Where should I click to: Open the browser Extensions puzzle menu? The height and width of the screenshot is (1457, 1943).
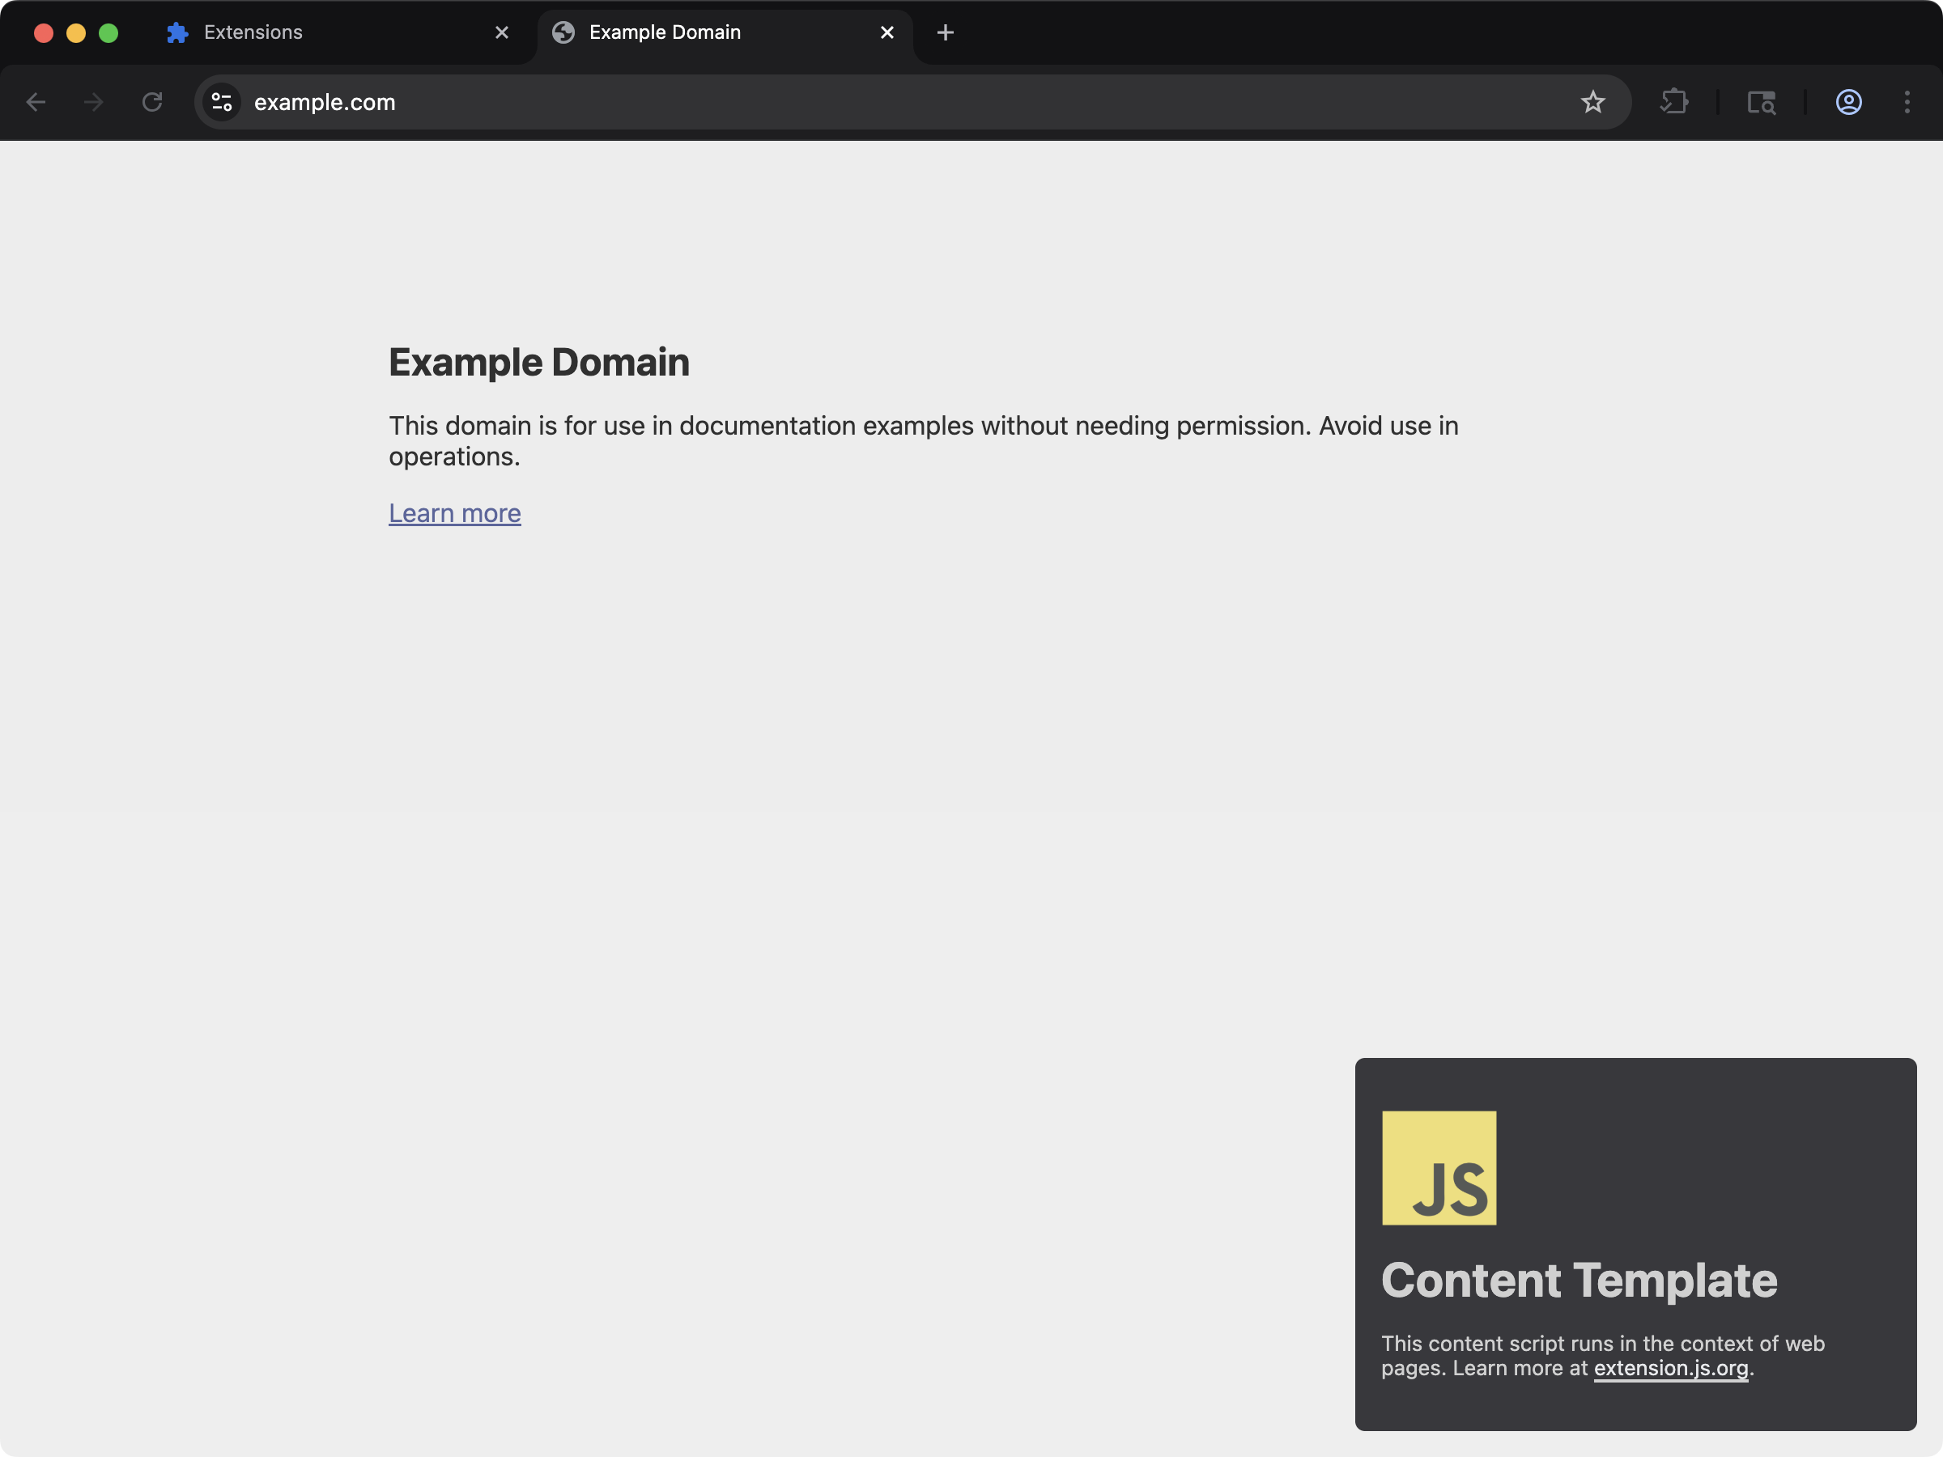coord(1674,102)
